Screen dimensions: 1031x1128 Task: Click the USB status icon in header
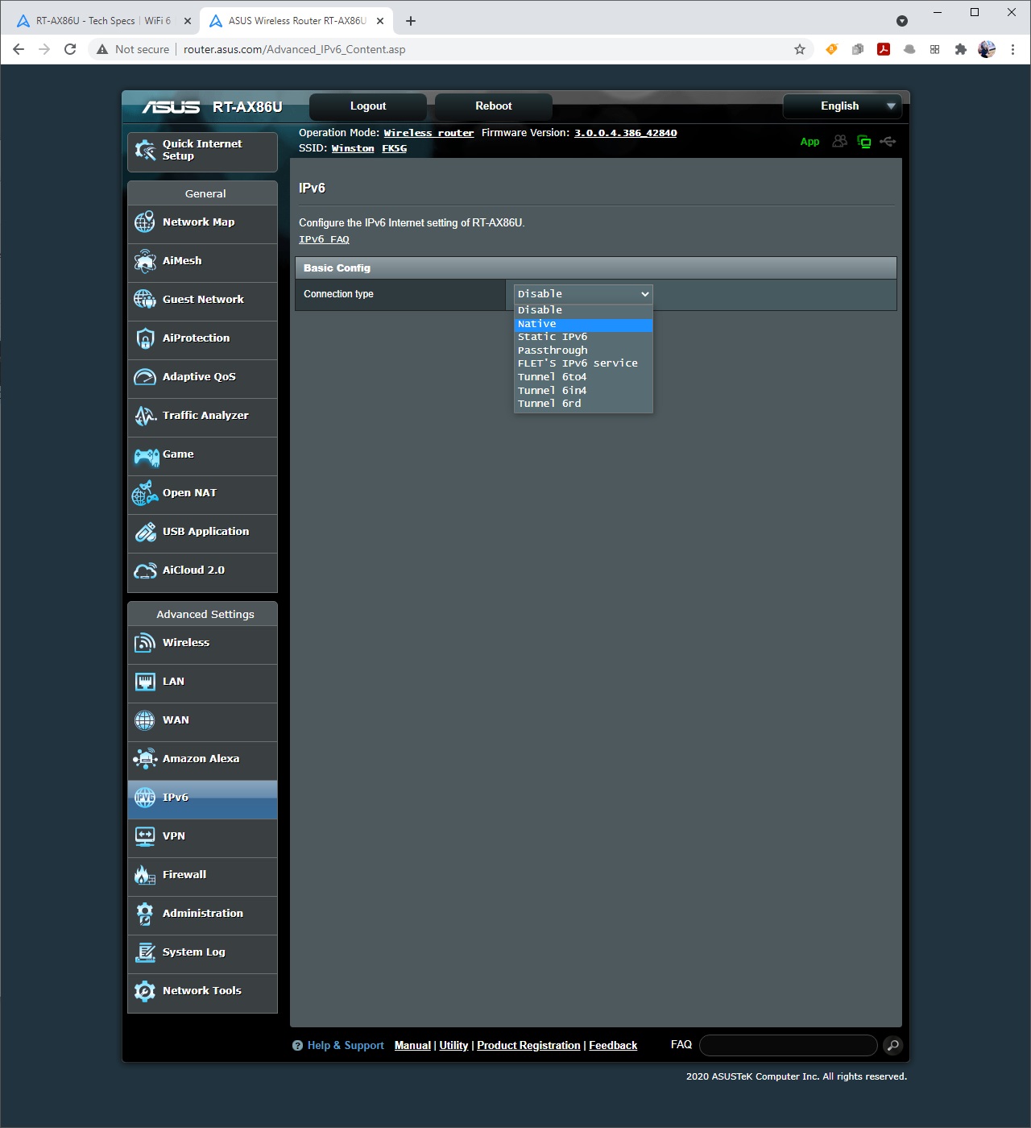click(888, 142)
